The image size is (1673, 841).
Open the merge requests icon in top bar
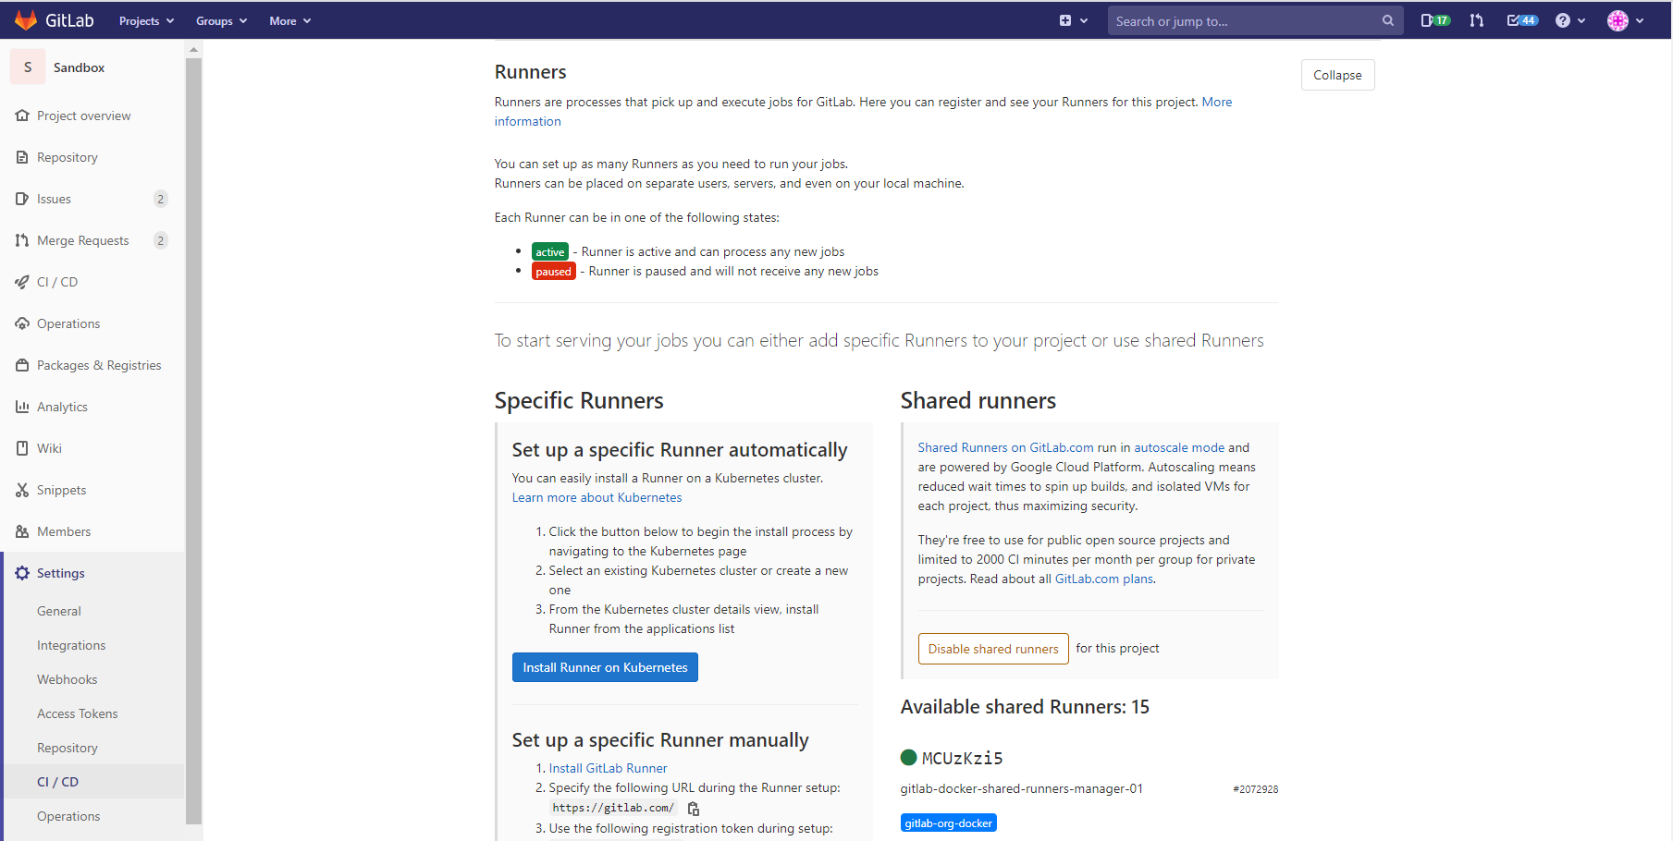click(1477, 20)
